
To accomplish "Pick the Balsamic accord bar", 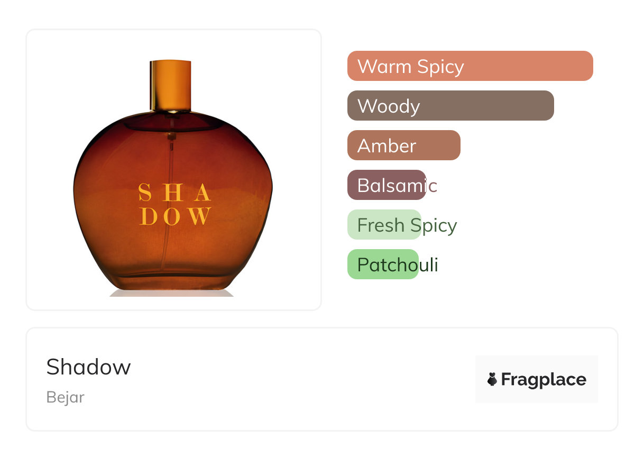I will tap(387, 185).
